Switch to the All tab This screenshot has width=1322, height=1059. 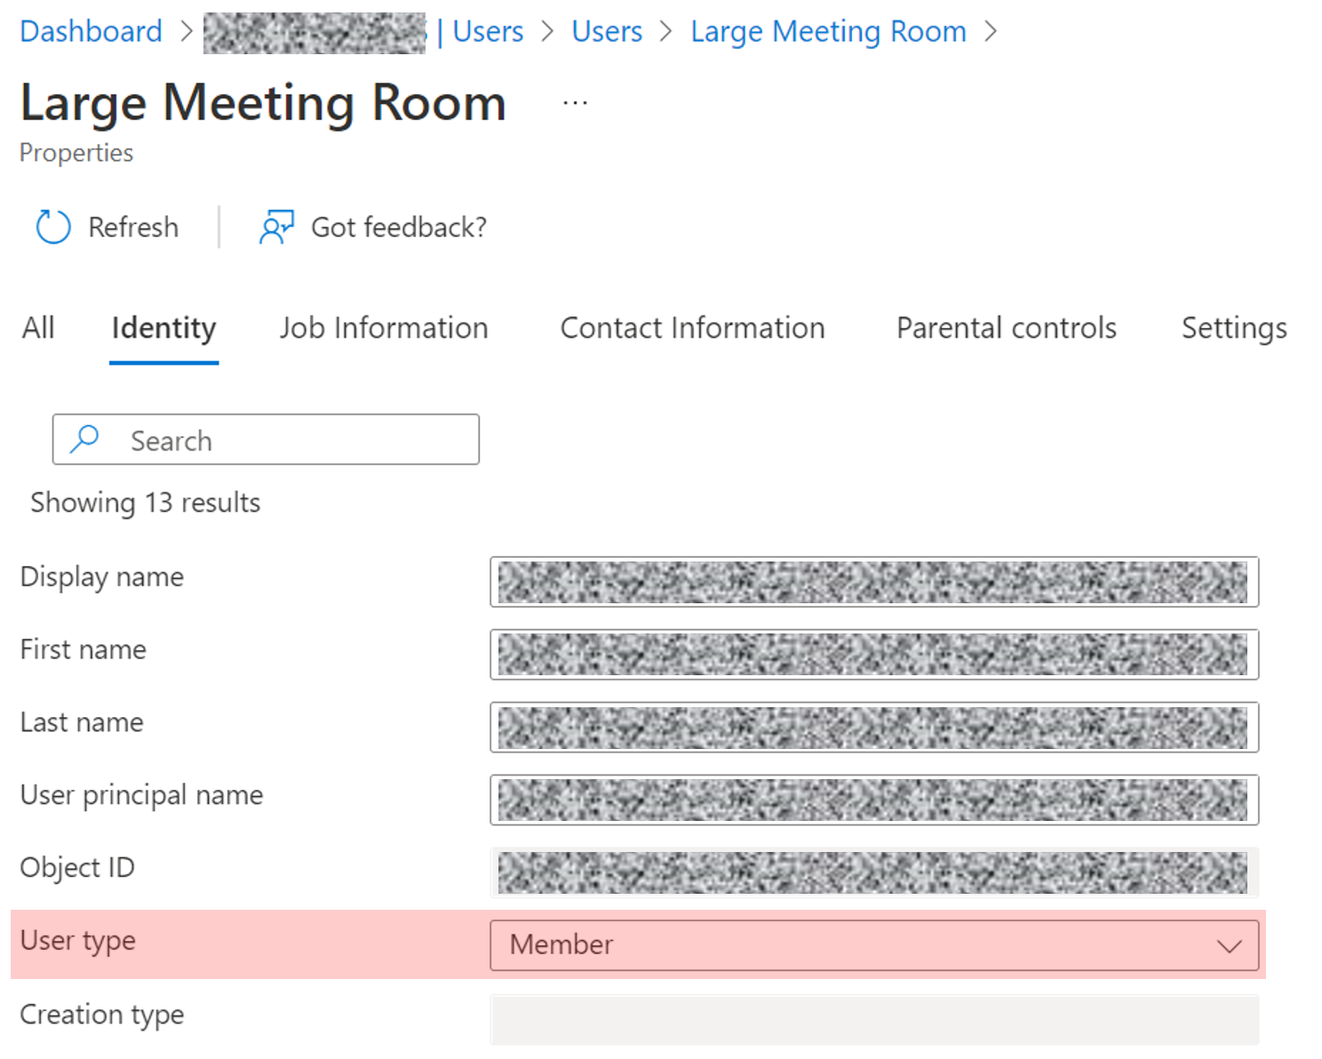tap(38, 328)
